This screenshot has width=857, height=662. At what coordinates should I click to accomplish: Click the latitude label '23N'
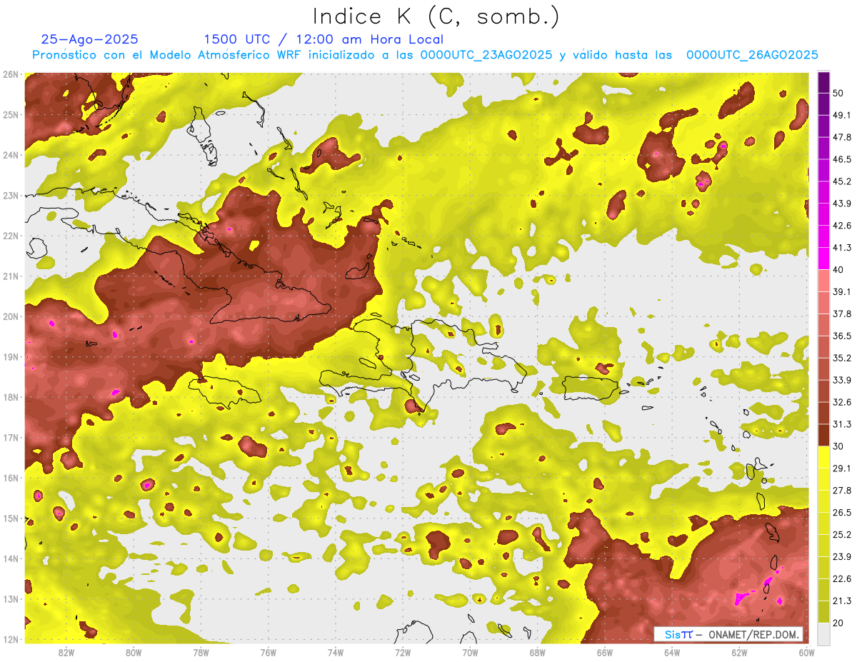(x=11, y=196)
